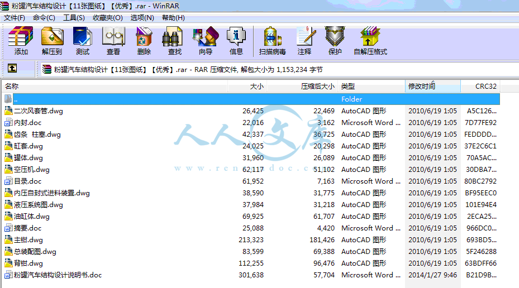Click the icon of 二次风套管.dwg

(x=8, y=111)
